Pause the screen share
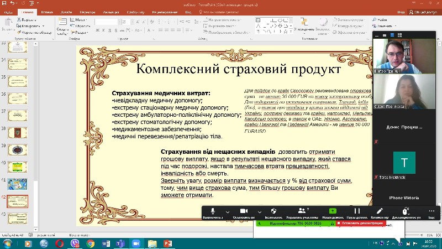This screenshot has height=249, width=442. click(x=357, y=211)
